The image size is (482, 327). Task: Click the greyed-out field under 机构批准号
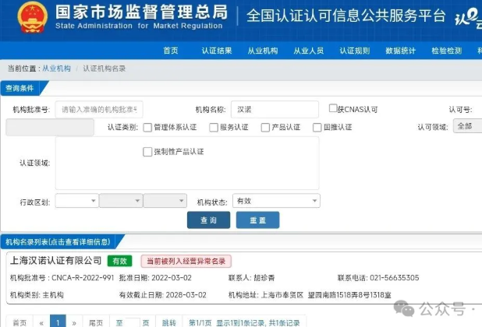50,128
